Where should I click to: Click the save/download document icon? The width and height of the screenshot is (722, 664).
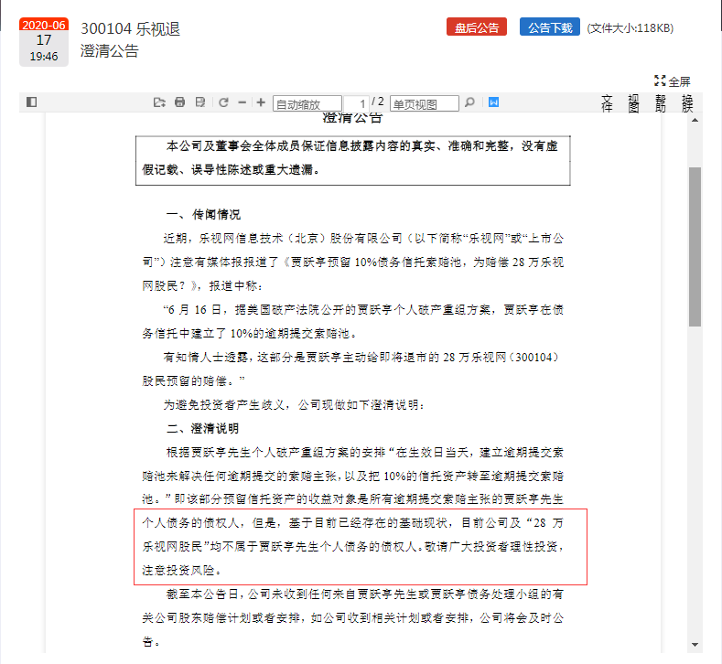click(x=200, y=102)
